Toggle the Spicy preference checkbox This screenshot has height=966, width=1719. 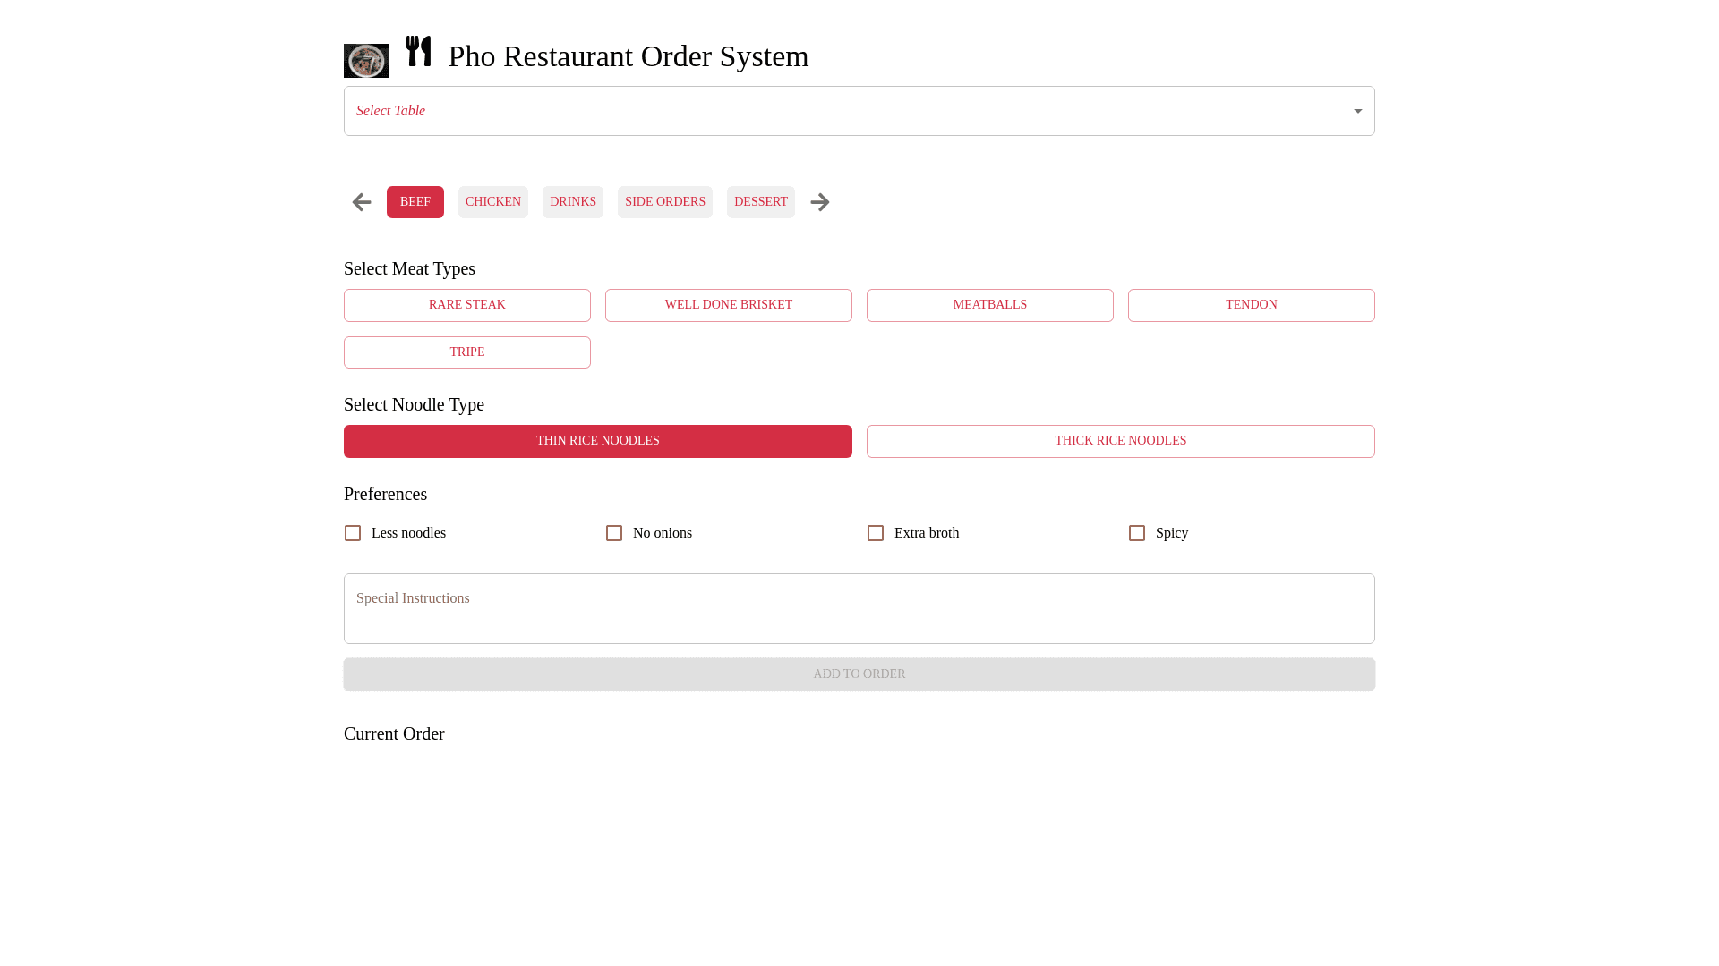[1137, 533]
